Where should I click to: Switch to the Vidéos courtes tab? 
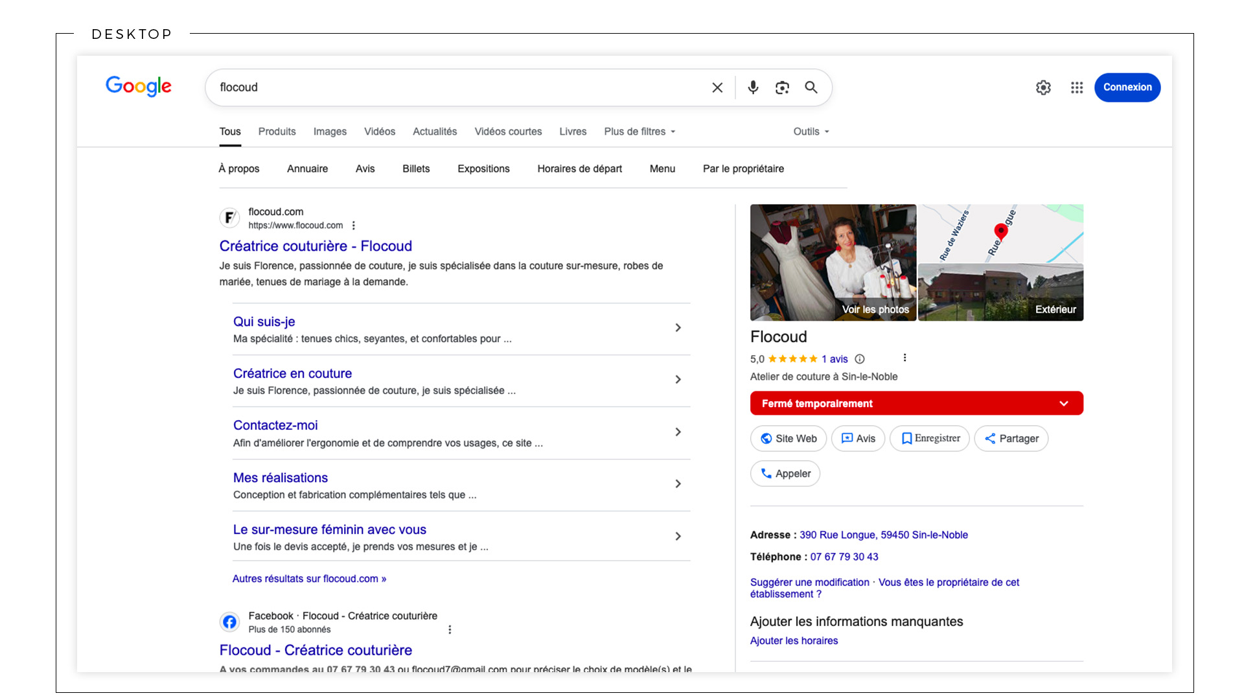(x=508, y=132)
